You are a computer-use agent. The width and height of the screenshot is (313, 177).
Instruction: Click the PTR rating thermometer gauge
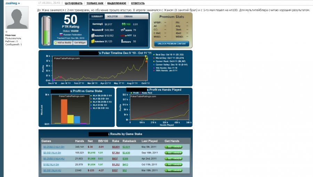46,31
